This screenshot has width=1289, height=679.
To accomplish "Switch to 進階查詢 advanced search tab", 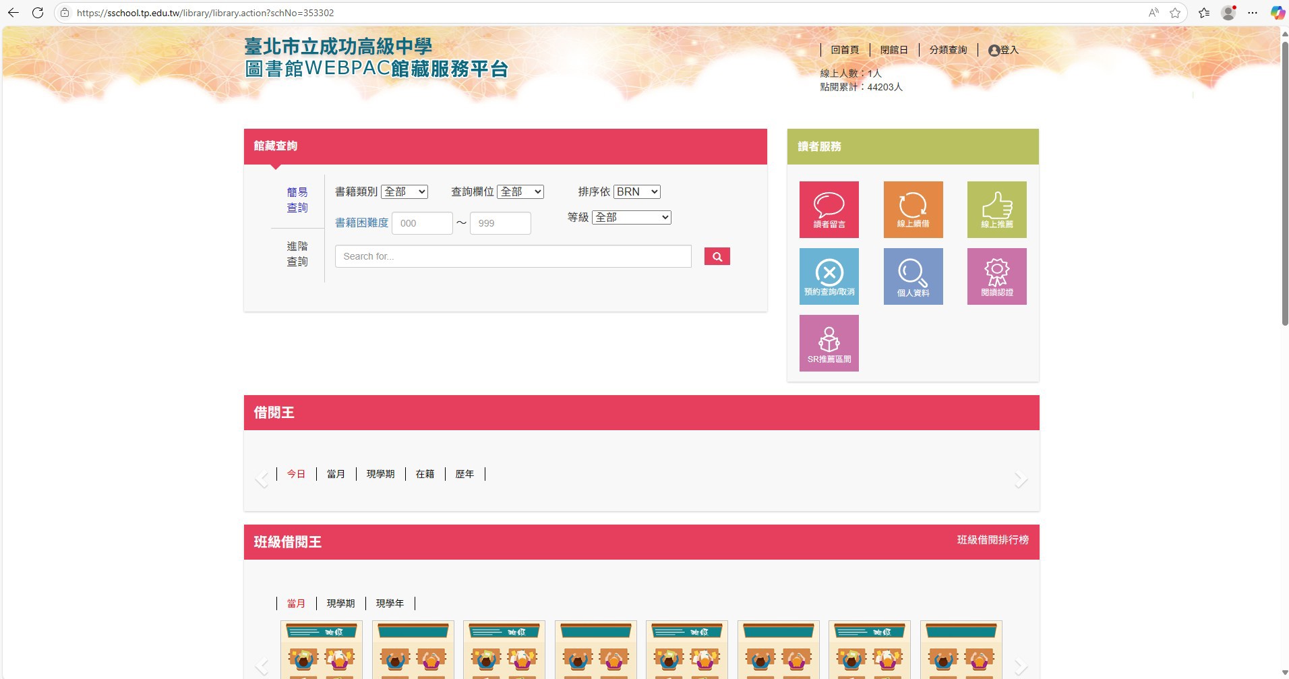I will (297, 254).
